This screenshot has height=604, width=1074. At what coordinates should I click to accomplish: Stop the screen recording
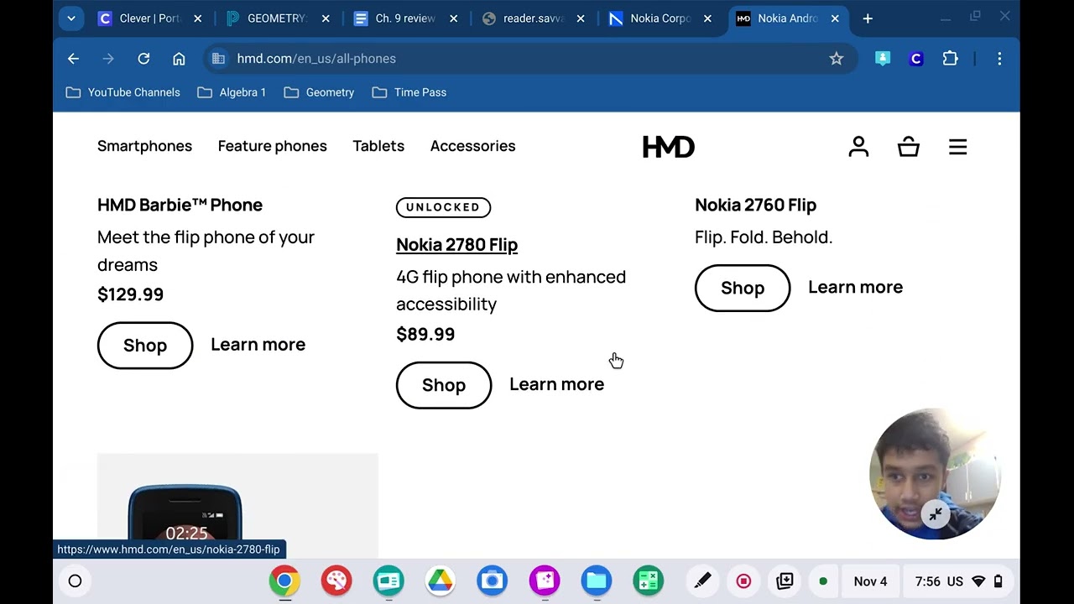[743, 581]
